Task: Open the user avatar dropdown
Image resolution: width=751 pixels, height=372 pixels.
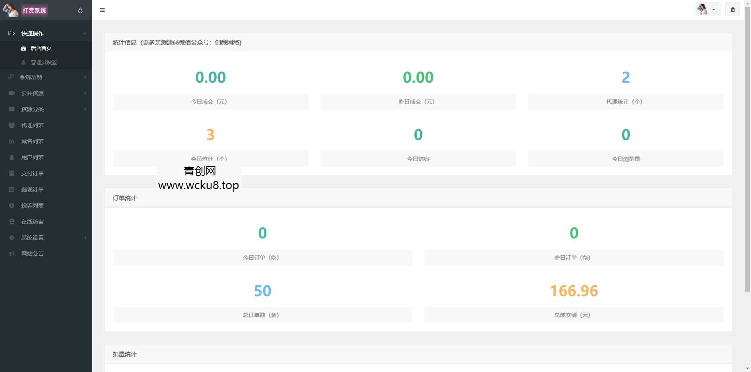Action: coord(707,10)
